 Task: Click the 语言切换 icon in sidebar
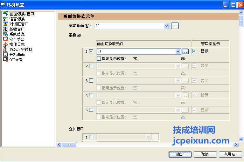(5, 19)
